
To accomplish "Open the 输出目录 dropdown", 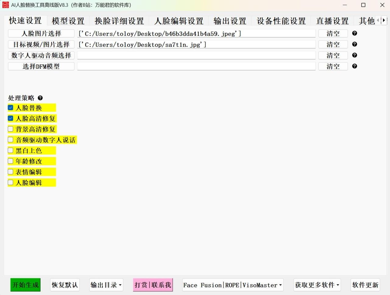I will coord(106,285).
